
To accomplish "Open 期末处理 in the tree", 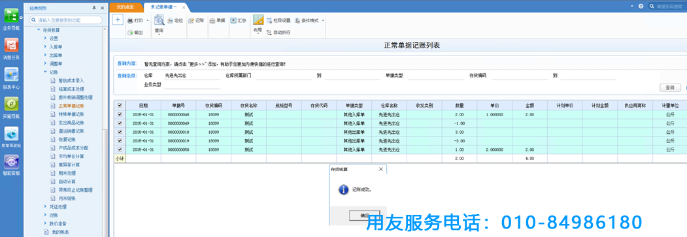I will (67, 173).
